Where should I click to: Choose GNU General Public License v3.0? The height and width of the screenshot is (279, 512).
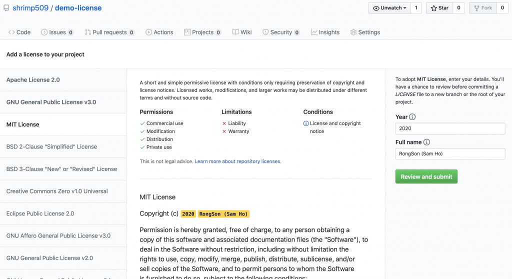pos(51,102)
